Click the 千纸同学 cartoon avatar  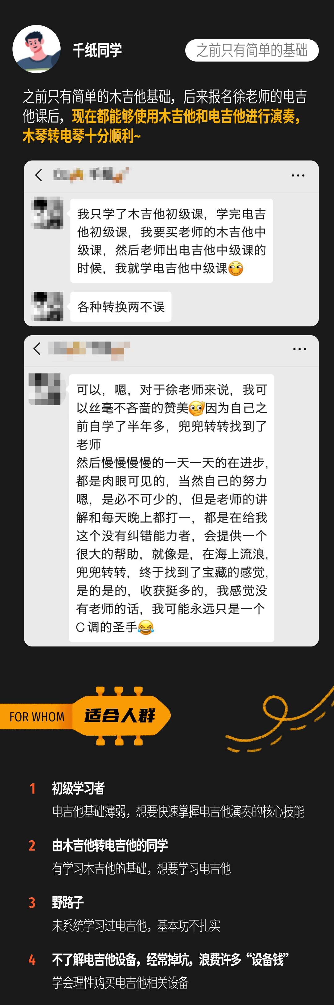pos(36,49)
